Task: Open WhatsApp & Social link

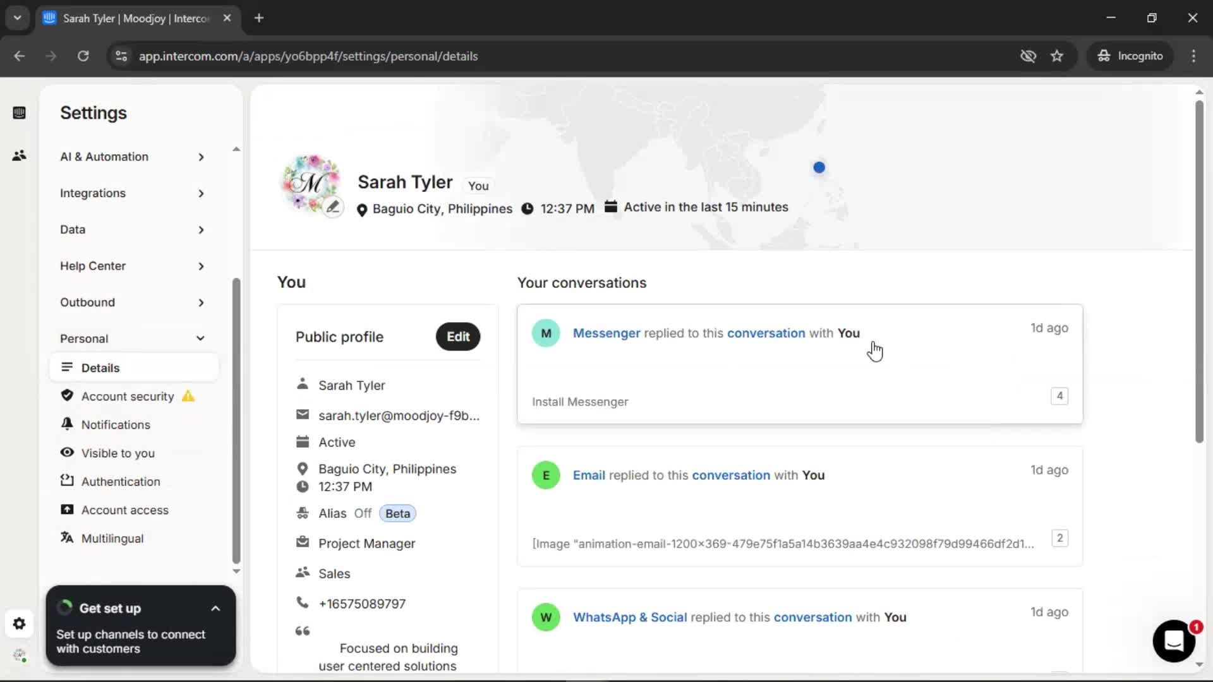Action: click(x=630, y=617)
